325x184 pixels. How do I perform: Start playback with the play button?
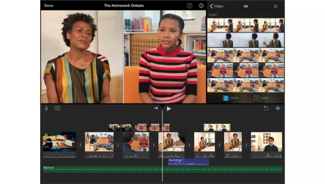pos(169,108)
